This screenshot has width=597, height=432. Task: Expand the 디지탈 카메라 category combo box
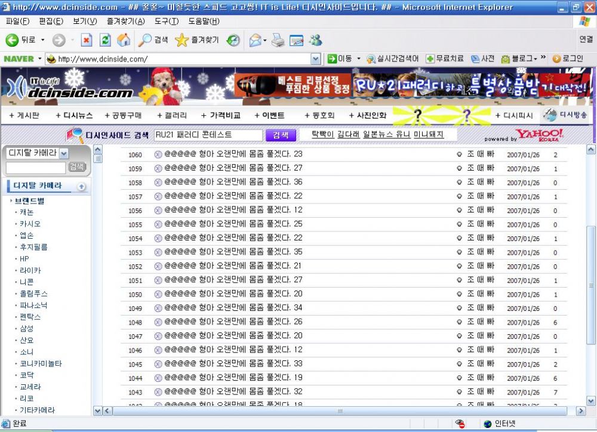pos(64,153)
